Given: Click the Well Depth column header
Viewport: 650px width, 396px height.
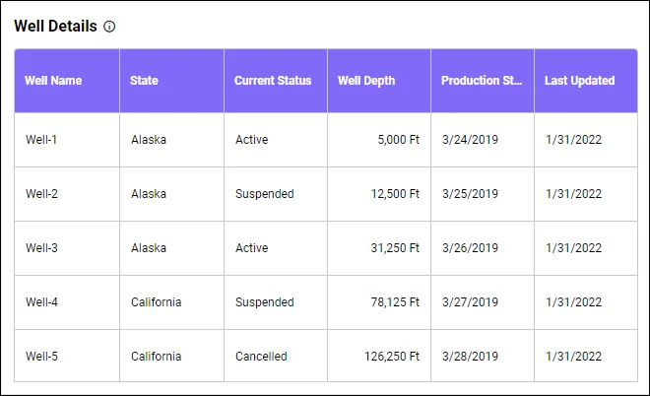Looking at the screenshot, I should coord(367,81).
